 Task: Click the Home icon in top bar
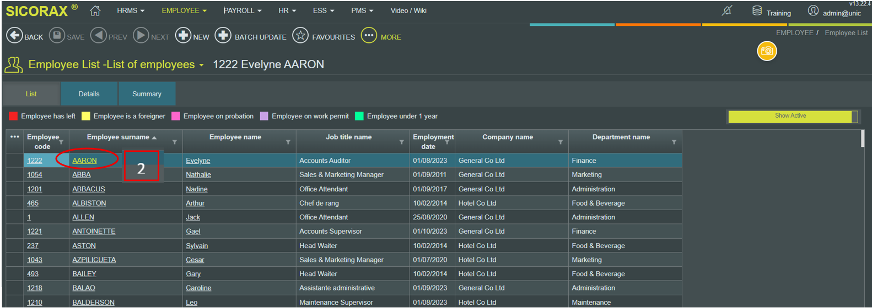click(95, 10)
